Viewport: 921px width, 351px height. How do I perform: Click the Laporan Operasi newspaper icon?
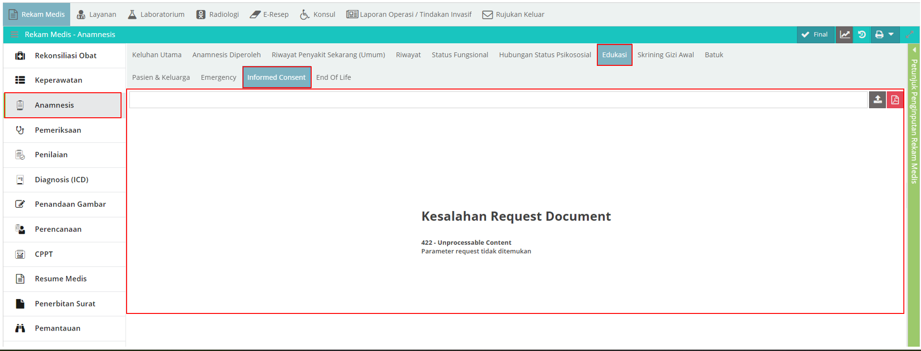point(352,14)
